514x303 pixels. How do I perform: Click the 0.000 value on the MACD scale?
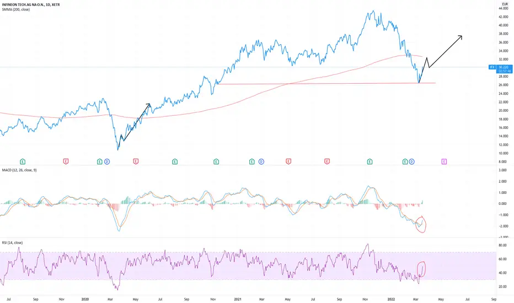tap(502, 204)
